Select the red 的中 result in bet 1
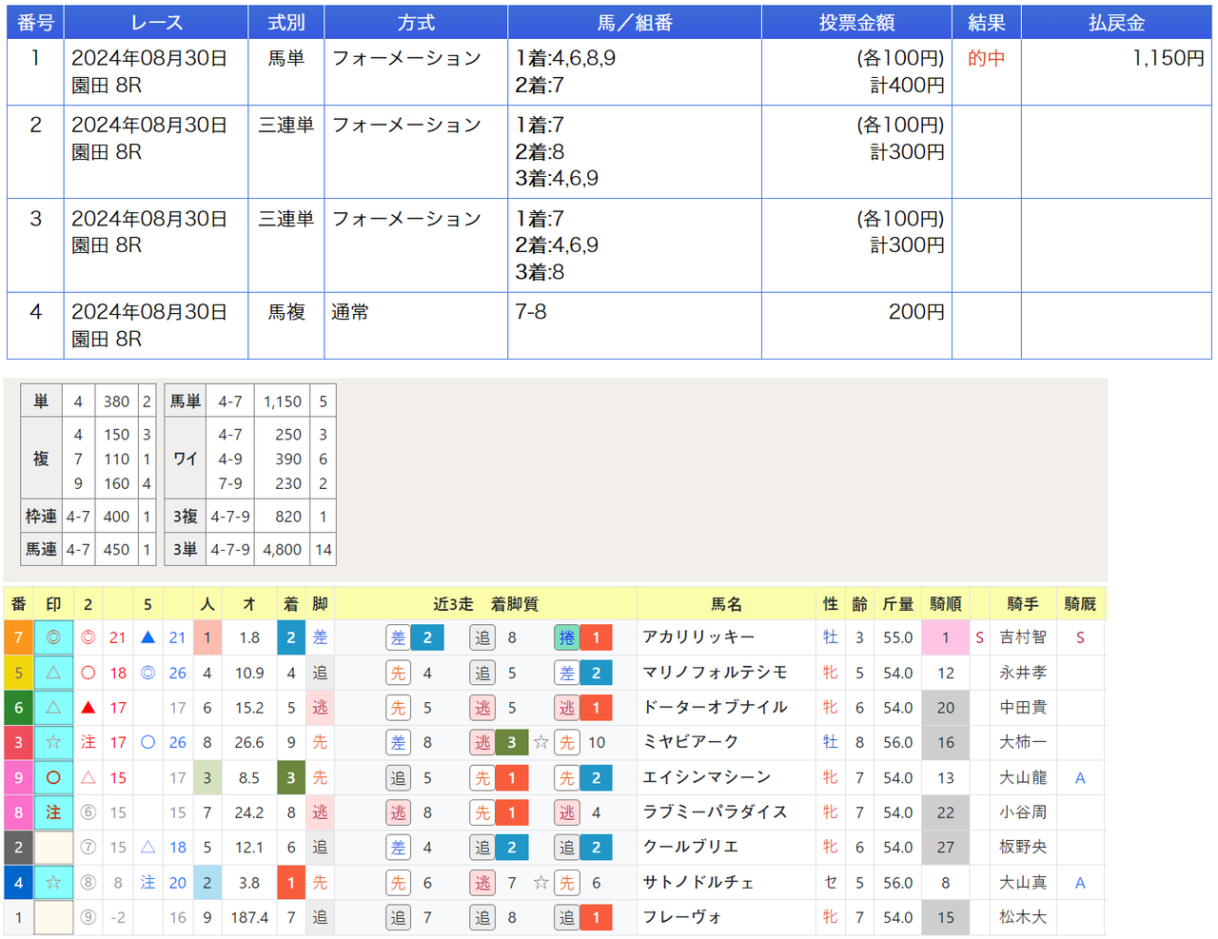This screenshot has width=1218, height=939. point(987,58)
